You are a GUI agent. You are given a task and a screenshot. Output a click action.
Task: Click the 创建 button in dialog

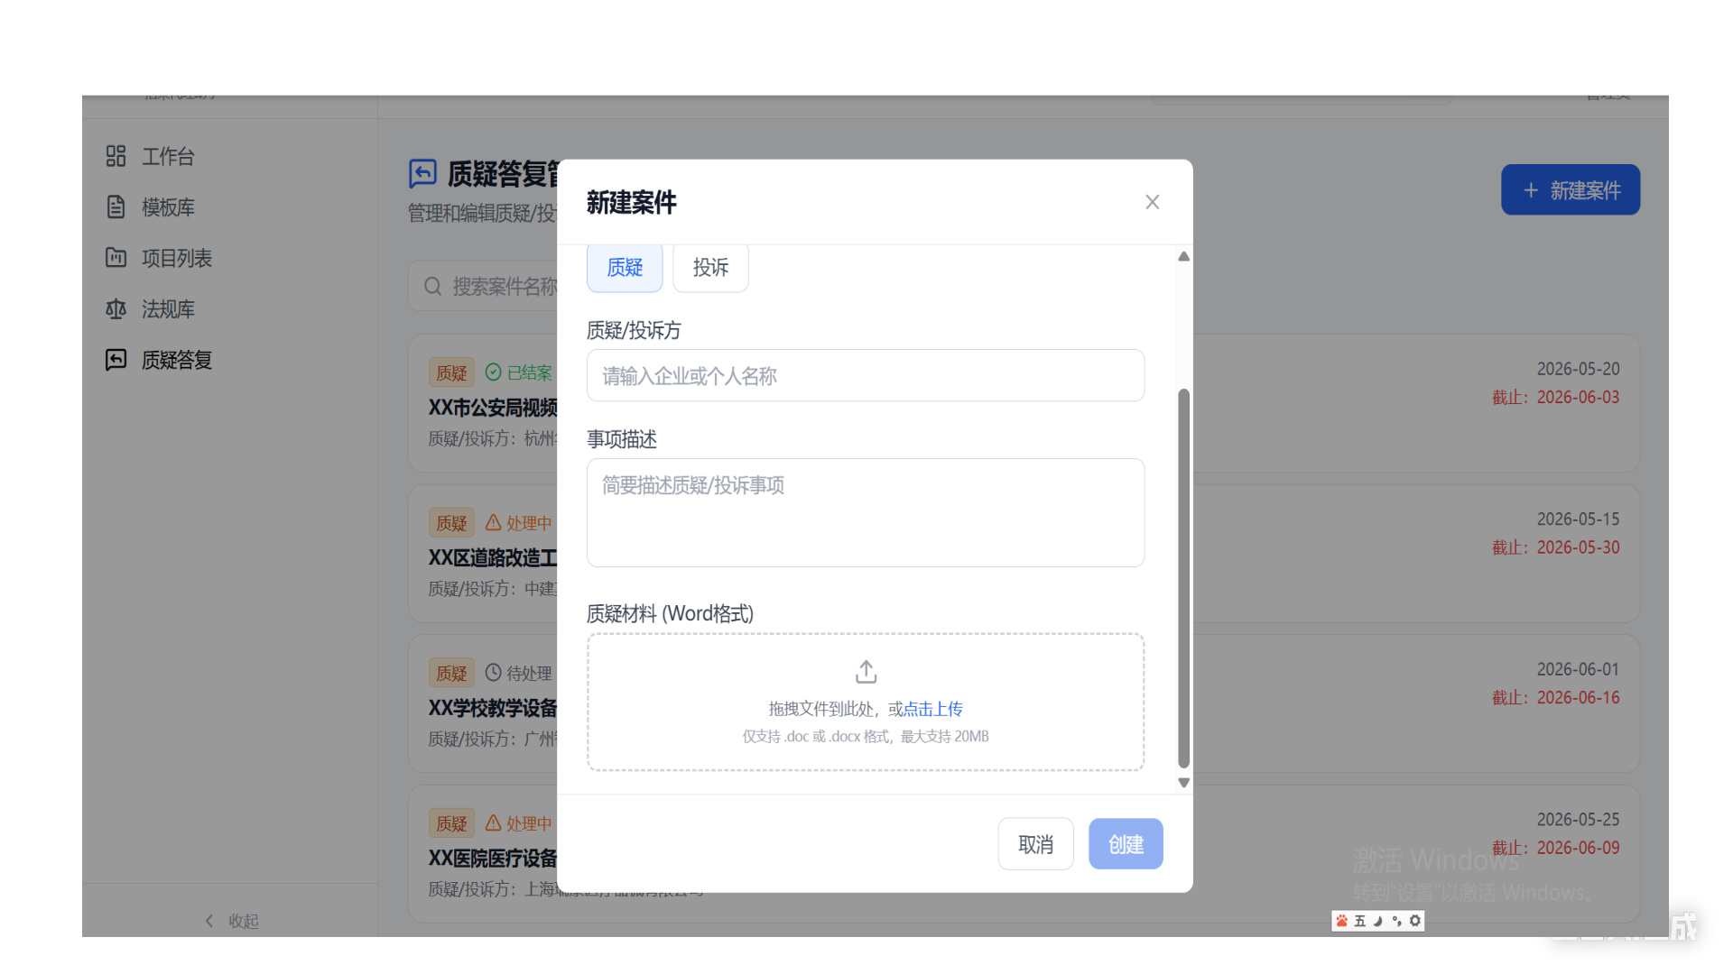[1126, 844]
